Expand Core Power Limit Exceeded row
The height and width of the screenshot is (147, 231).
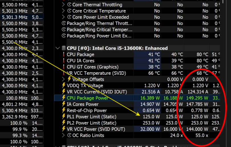point(63,17)
